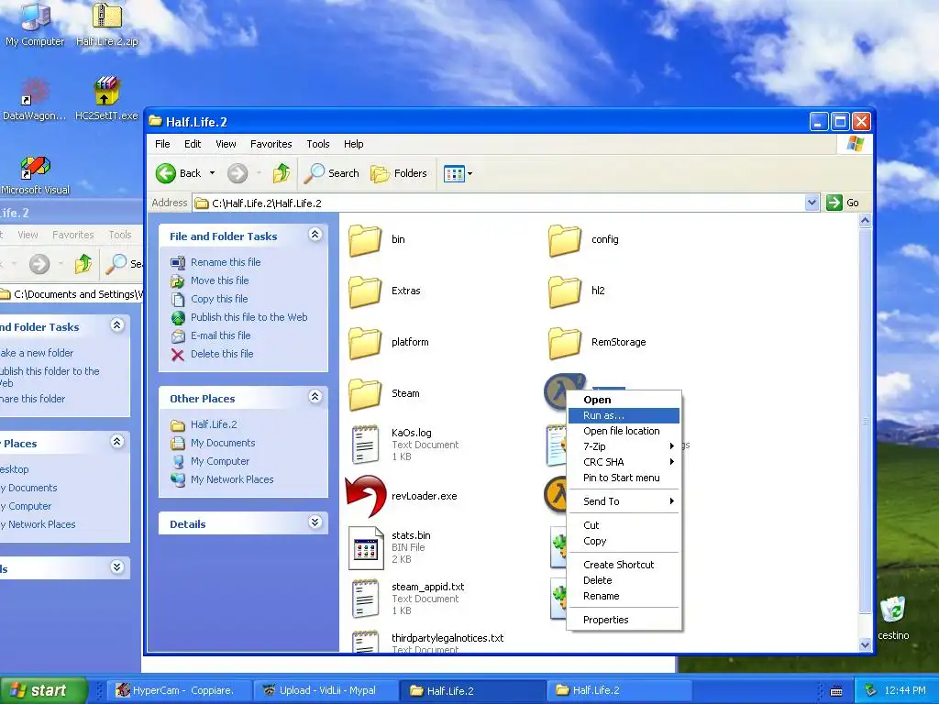Select the Extras folder
Image resolution: width=939 pixels, height=704 pixels.
tap(384, 291)
